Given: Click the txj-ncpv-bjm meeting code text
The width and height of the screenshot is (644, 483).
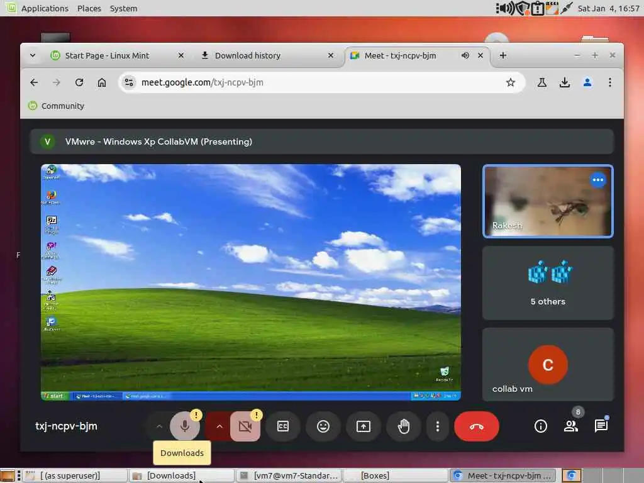Looking at the screenshot, I should coord(66,426).
